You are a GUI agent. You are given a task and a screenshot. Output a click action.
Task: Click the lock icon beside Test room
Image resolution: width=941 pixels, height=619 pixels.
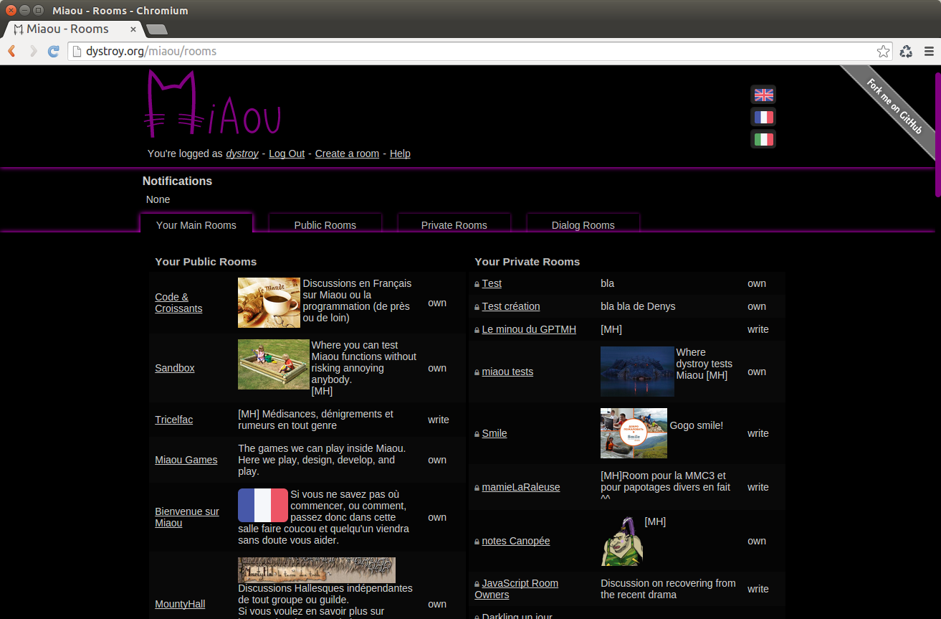point(477,285)
